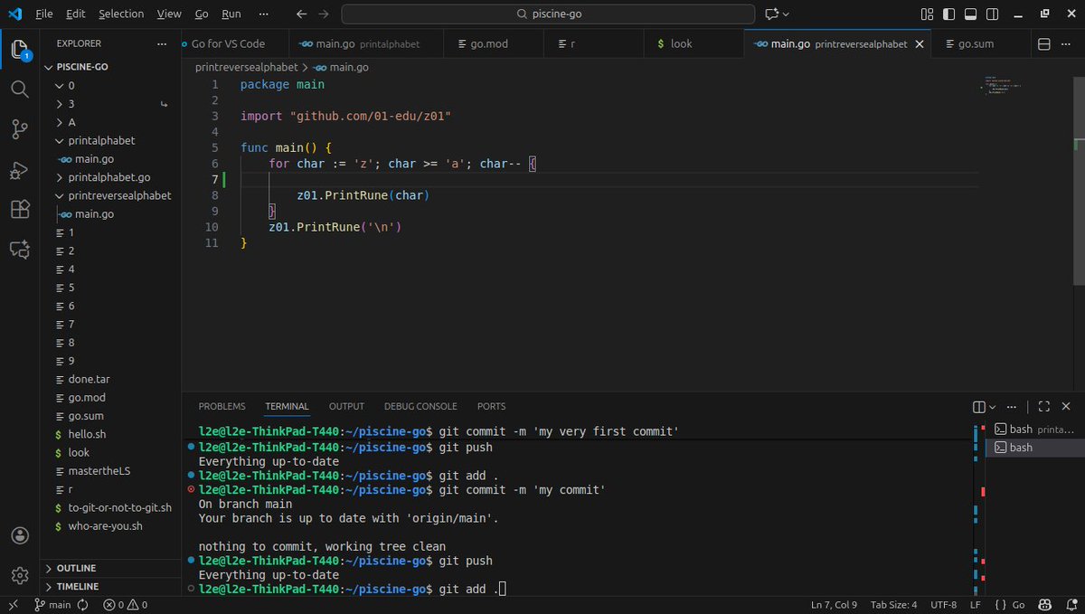Open the remote window indicator in status bar
The height and width of the screenshot is (614, 1085).
coord(13,605)
